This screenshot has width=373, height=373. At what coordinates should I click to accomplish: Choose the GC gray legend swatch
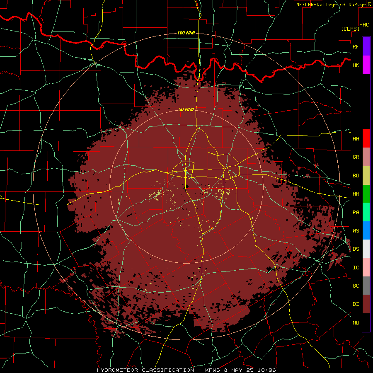coord(366,286)
